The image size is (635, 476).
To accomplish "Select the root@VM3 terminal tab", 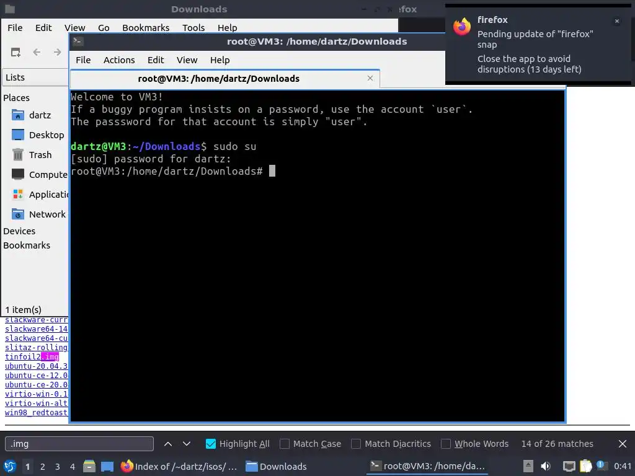I will (219, 79).
